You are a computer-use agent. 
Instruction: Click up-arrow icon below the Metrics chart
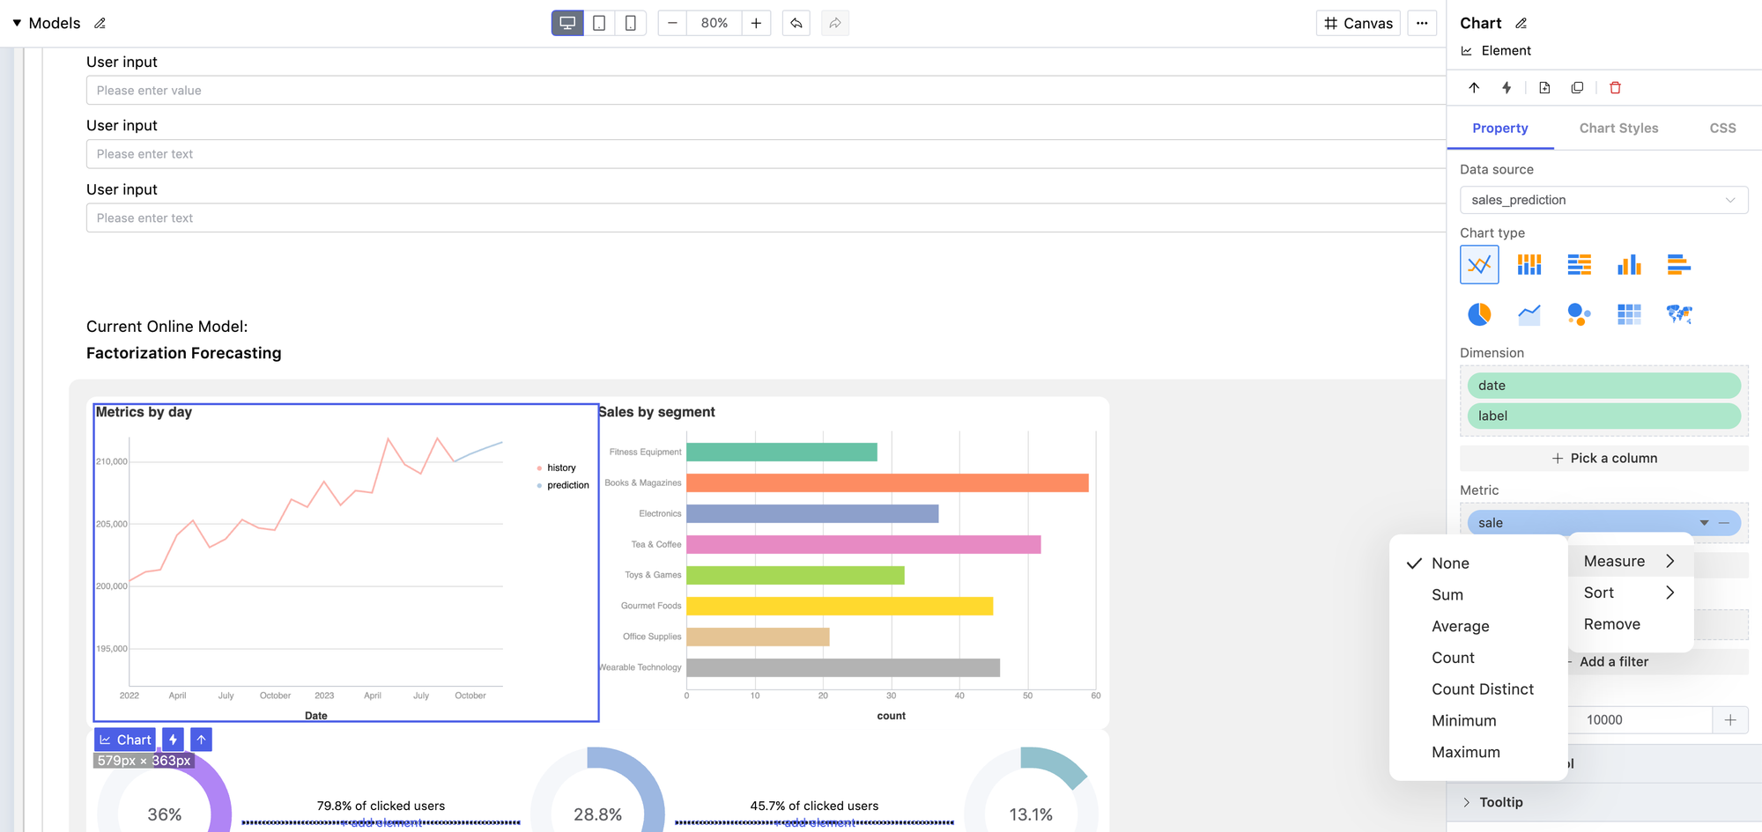[x=201, y=740]
